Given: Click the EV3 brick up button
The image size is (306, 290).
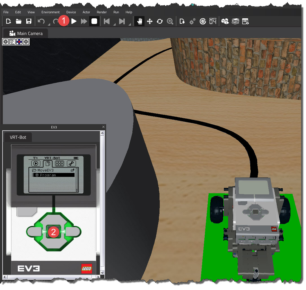Looking at the screenshot, I should [x=53, y=220].
